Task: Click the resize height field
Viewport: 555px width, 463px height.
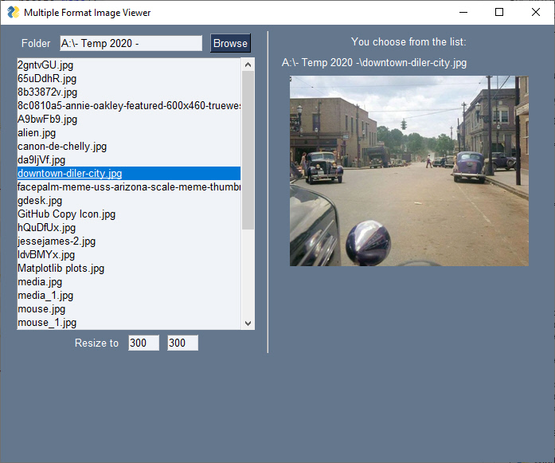Action: click(182, 343)
